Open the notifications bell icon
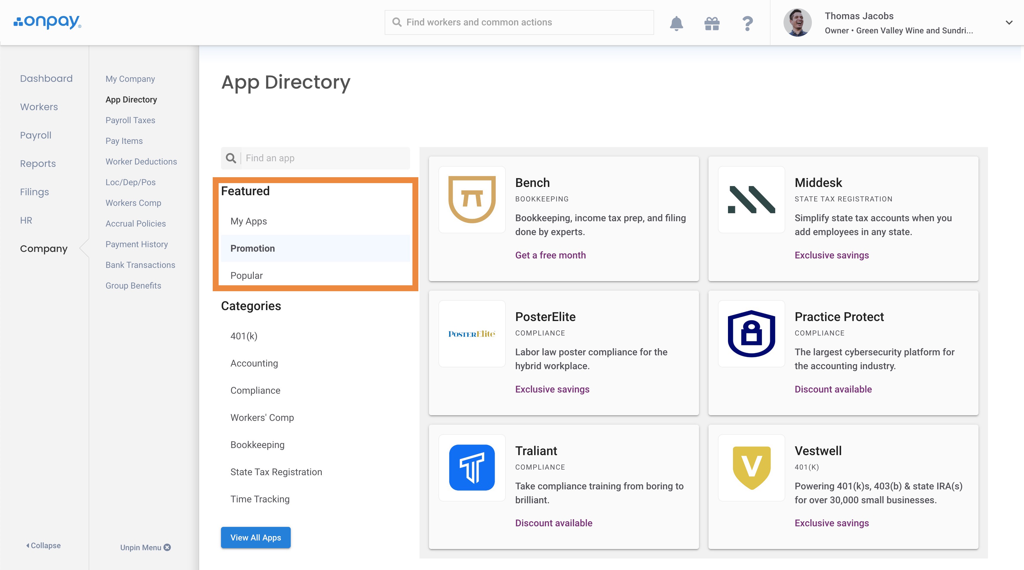 [676, 23]
